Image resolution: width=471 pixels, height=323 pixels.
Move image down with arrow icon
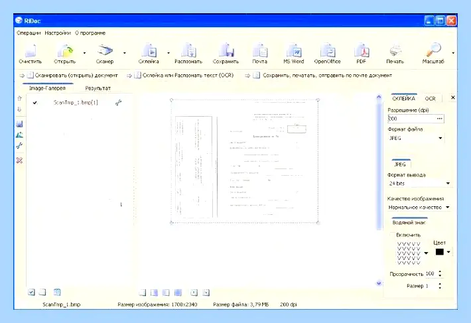coord(19,109)
